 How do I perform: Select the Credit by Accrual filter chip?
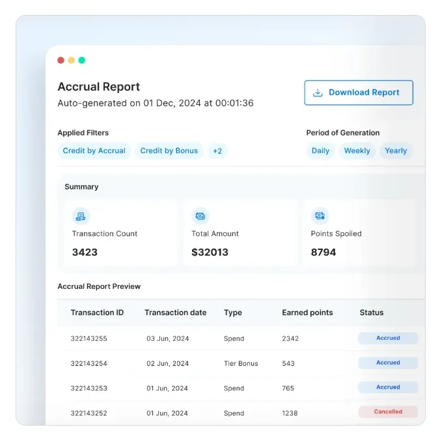[94, 151]
